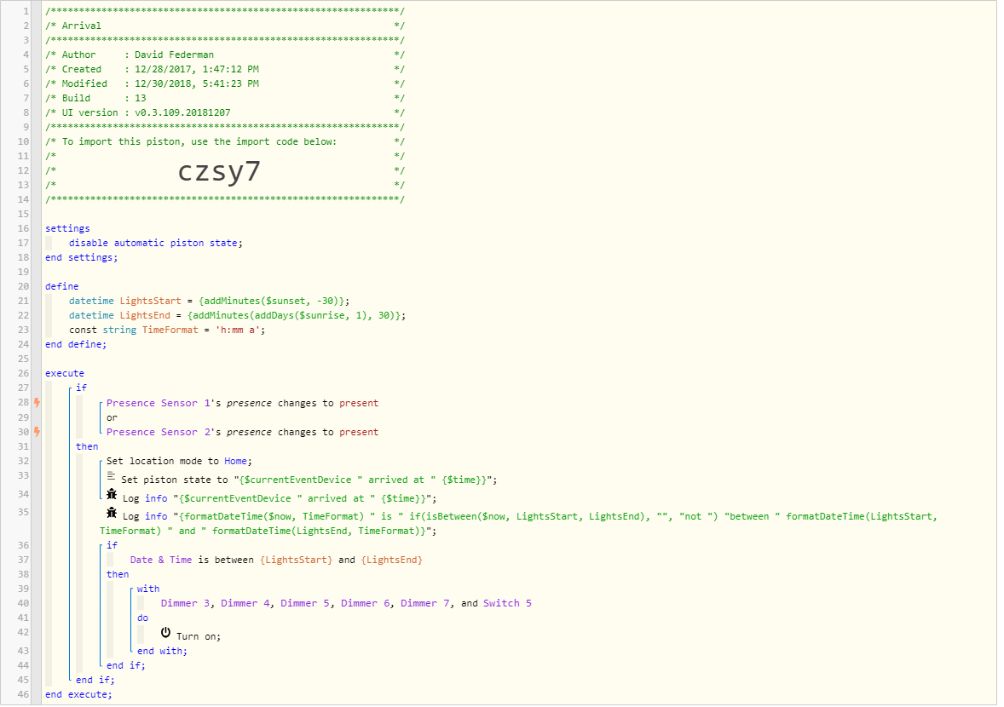Click the bug icon on line 34

(x=112, y=495)
